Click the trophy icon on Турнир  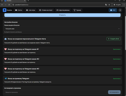click(75, 10)
